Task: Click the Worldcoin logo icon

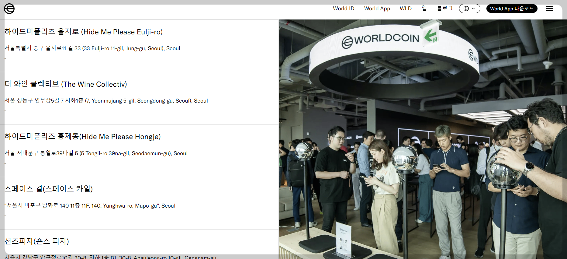Action: click(9, 9)
